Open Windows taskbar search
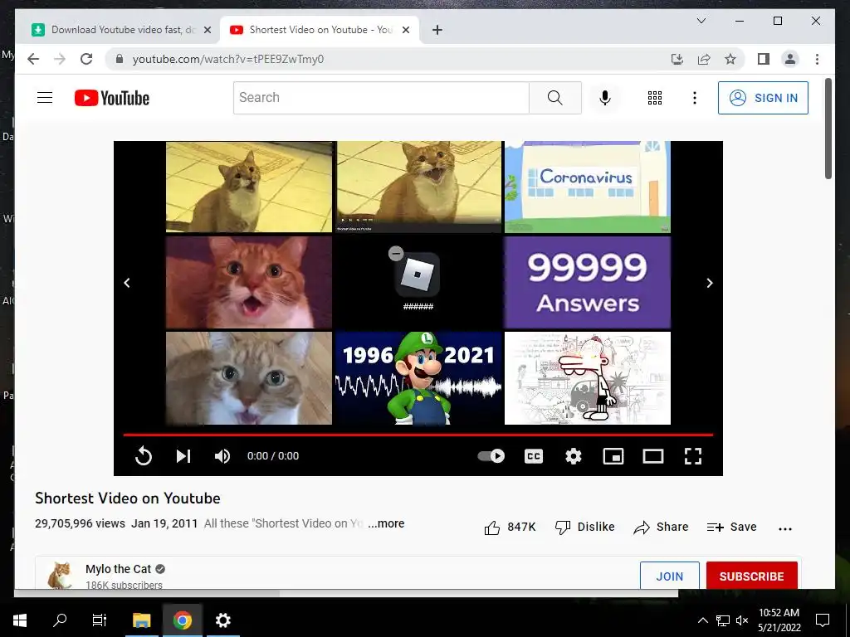 click(60, 620)
